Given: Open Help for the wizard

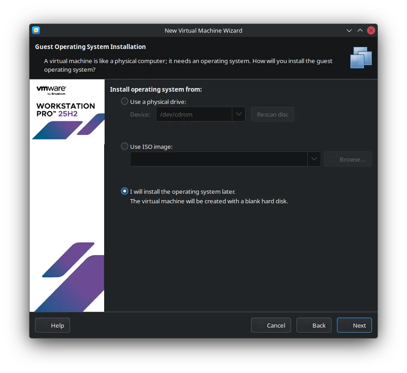Looking at the screenshot, I should tap(52, 325).
